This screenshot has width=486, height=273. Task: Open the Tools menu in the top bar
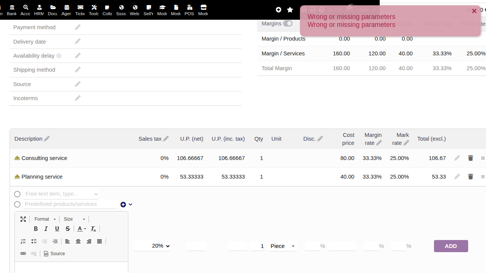click(94, 10)
